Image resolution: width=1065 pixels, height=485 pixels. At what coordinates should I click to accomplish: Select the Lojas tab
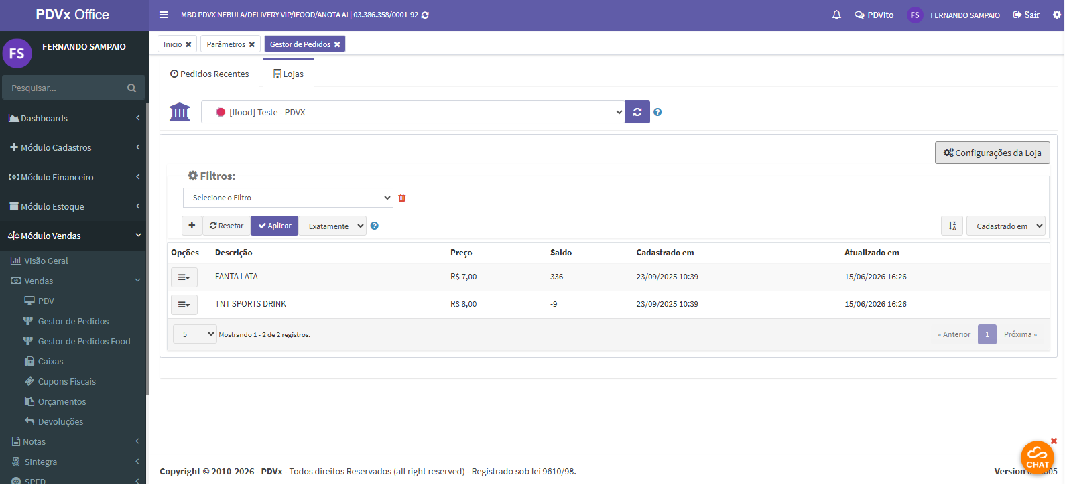point(288,74)
